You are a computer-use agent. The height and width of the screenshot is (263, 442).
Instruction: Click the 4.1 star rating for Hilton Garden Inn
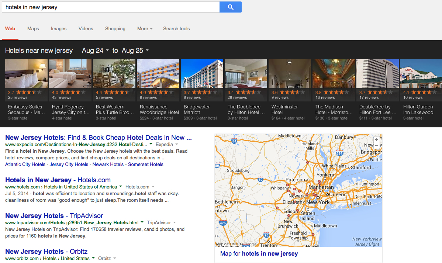click(x=420, y=92)
